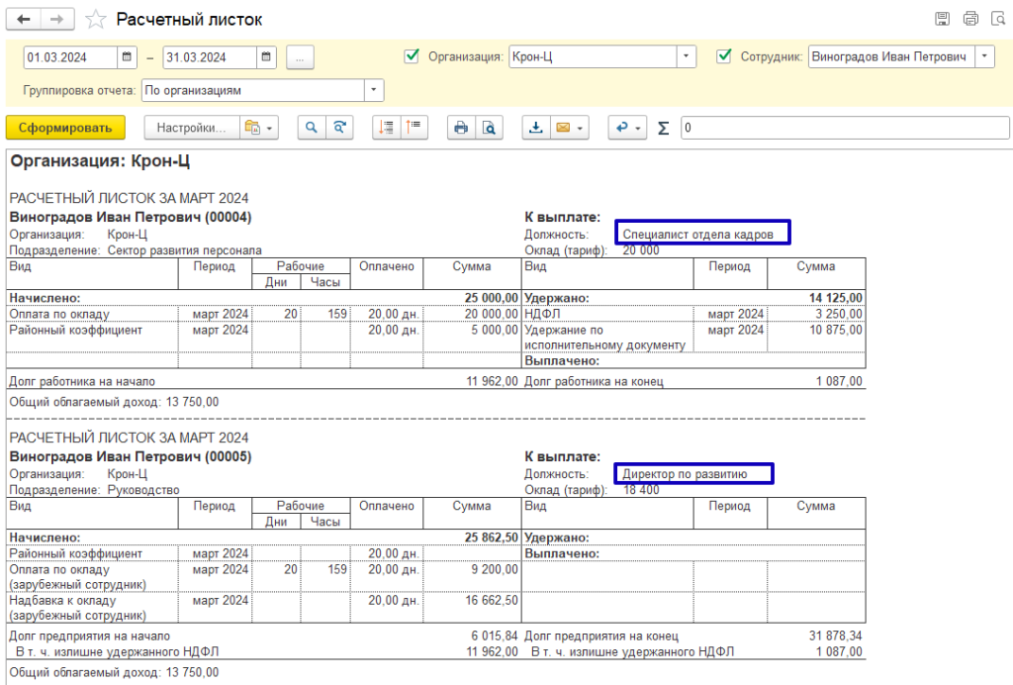Click the Организация field with Крон-Ц
This screenshot has width=1013, height=685.
[x=594, y=56]
